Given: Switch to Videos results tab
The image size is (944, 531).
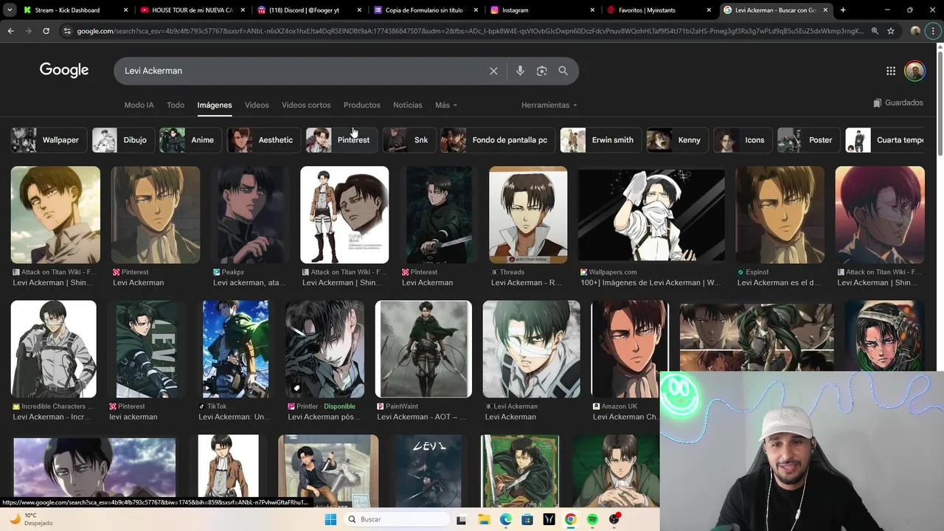Looking at the screenshot, I should pos(257,105).
